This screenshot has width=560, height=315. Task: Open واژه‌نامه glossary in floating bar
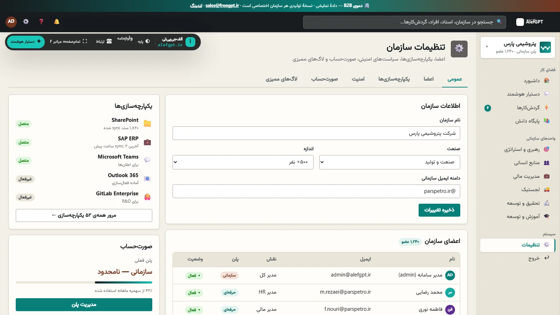(x=125, y=38)
